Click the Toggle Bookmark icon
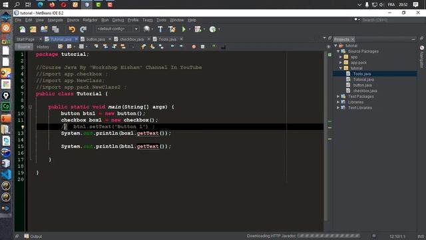Viewport: 426px width, 240px height. click(161, 47)
